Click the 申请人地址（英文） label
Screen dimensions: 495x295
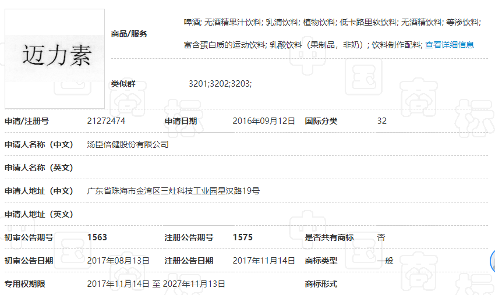(x=39, y=214)
